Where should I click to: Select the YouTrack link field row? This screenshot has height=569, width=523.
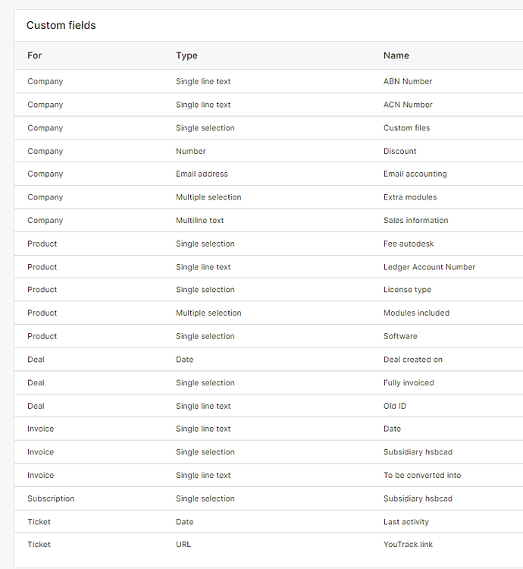[268, 544]
